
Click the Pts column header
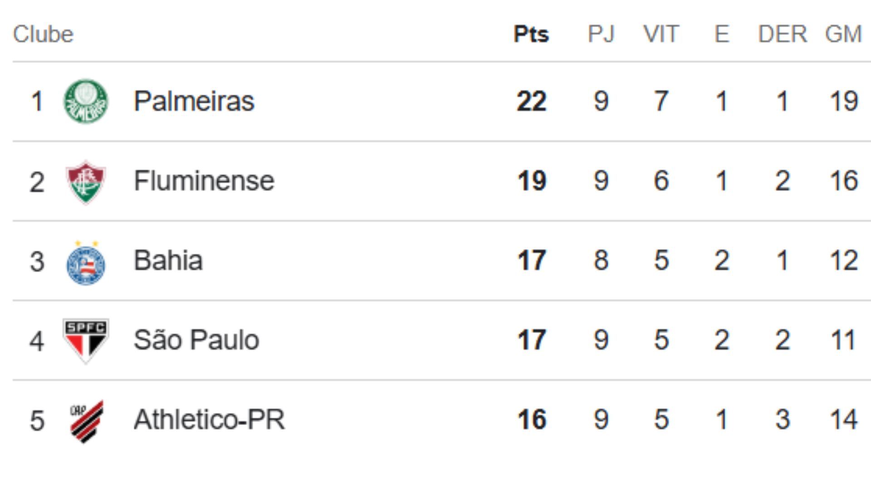pyautogui.click(x=531, y=34)
